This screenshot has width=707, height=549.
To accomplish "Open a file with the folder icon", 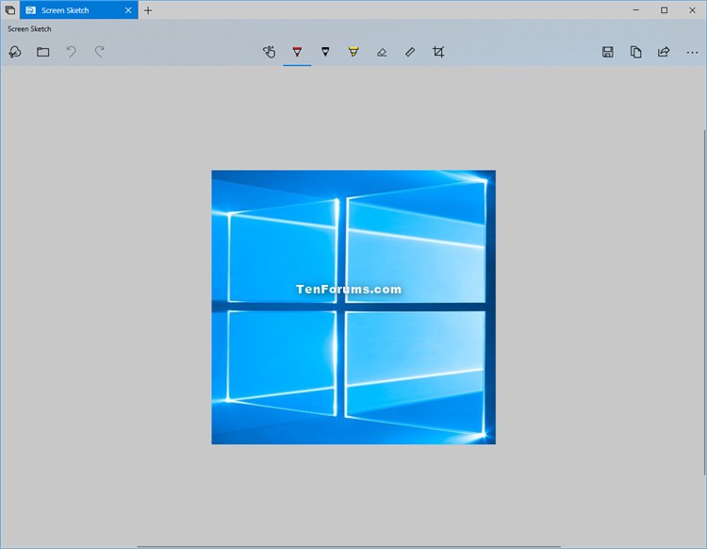I will [x=42, y=52].
